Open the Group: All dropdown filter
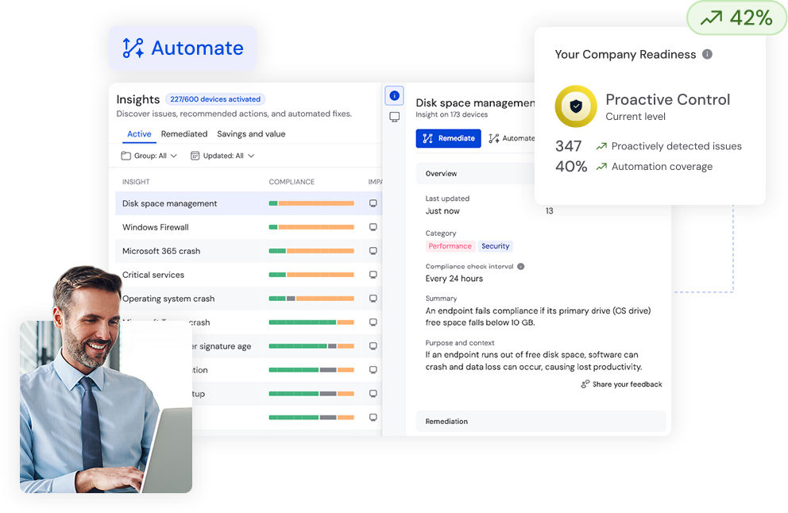 pos(149,156)
